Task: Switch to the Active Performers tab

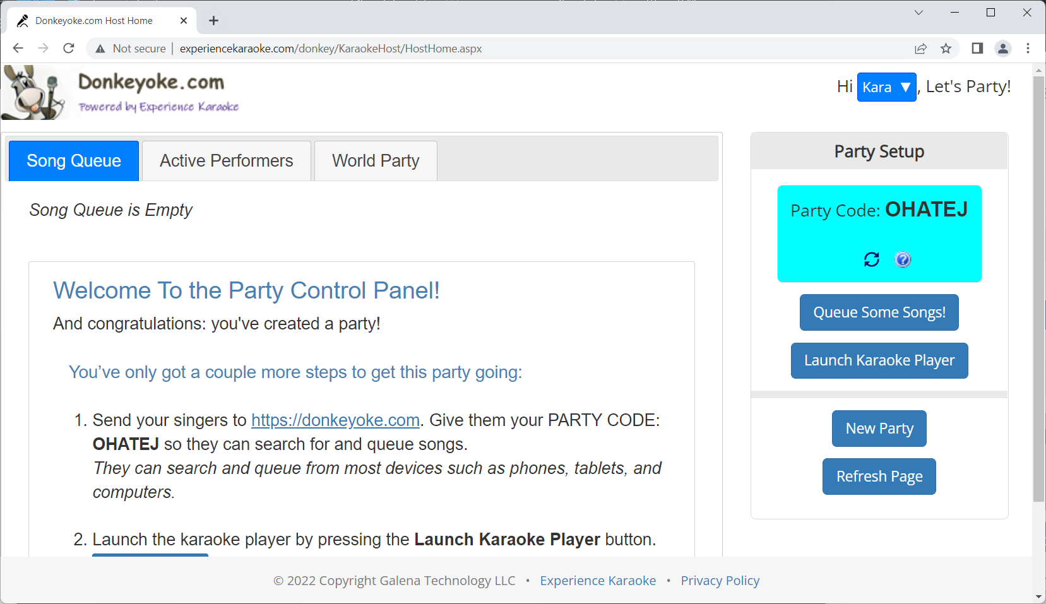Action: (226, 160)
